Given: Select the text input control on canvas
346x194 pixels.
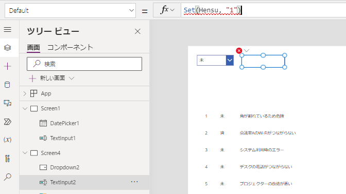Looking at the screenshot, I should [263, 62].
